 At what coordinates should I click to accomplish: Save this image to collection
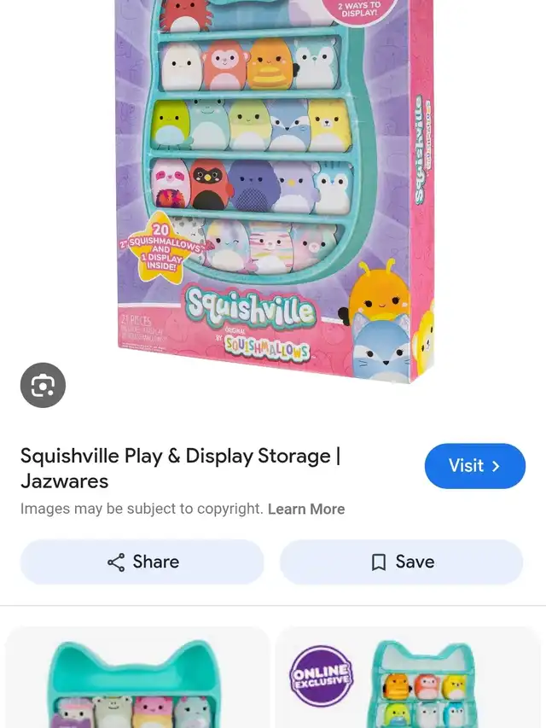pos(401,562)
